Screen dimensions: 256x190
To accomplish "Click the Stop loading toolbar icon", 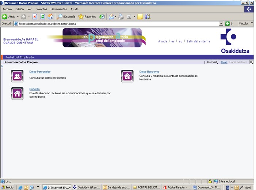I will (x=35, y=16).
